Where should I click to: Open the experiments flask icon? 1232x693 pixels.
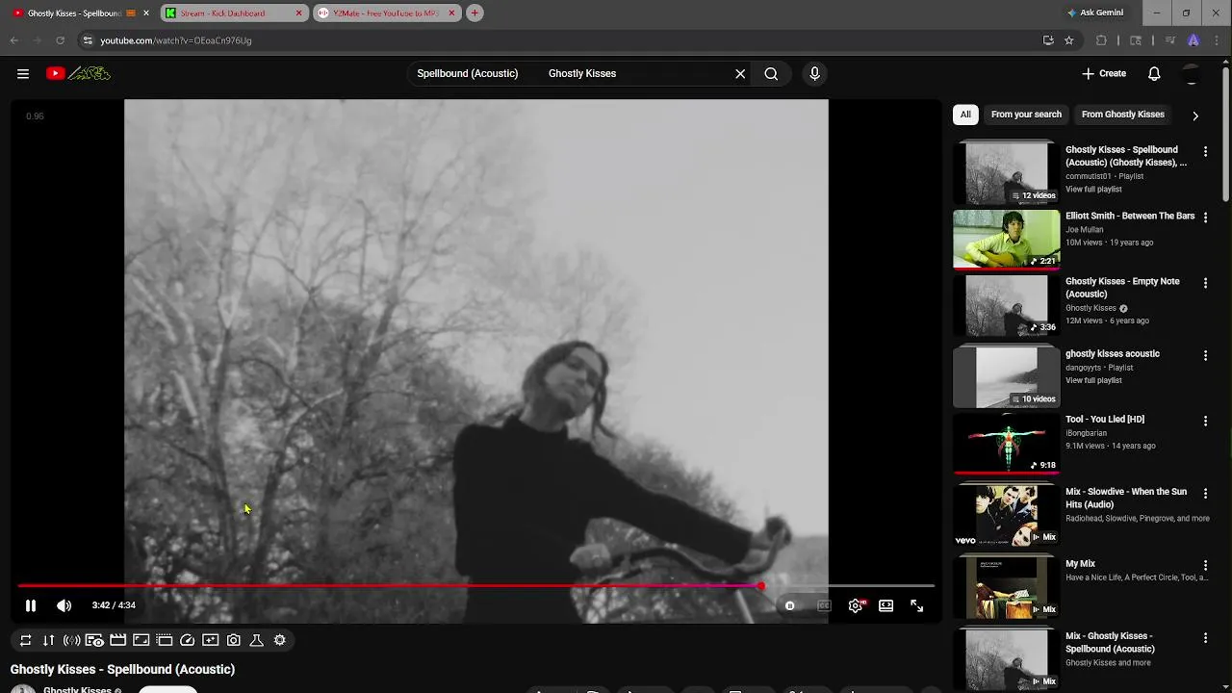[257, 640]
